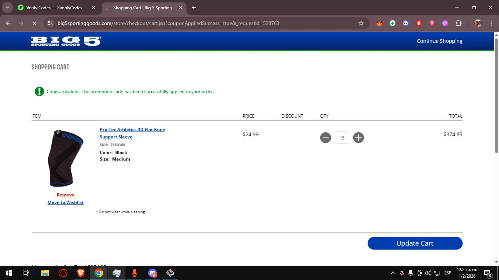Close the Verify Codes tab
This screenshot has width=499, height=280.
(x=93, y=8)
